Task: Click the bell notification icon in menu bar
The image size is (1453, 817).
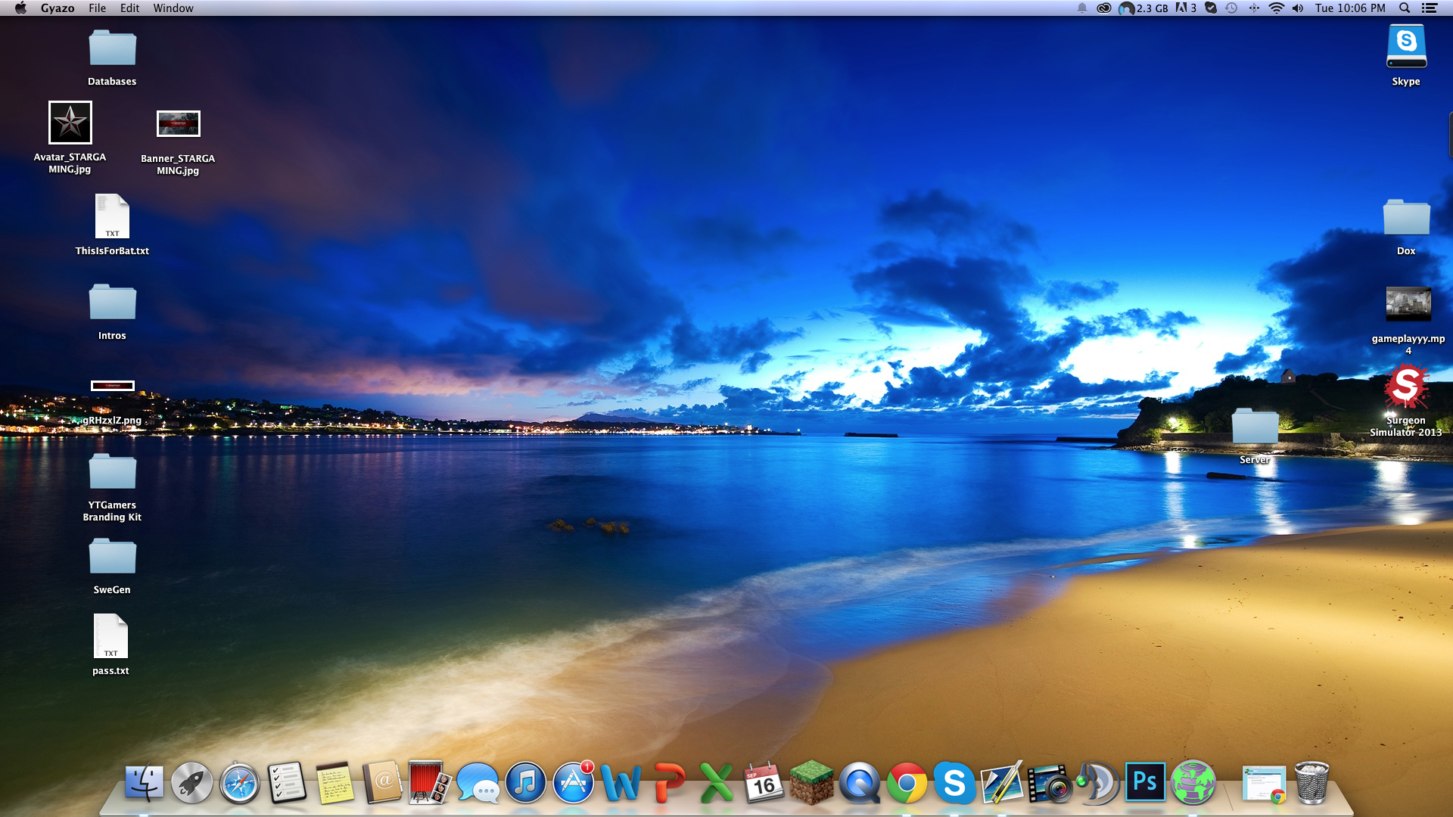Action: (1082, 8)
